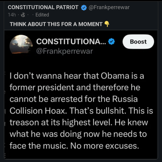Open the cloudy sky profile avatar

click(21, 44)
